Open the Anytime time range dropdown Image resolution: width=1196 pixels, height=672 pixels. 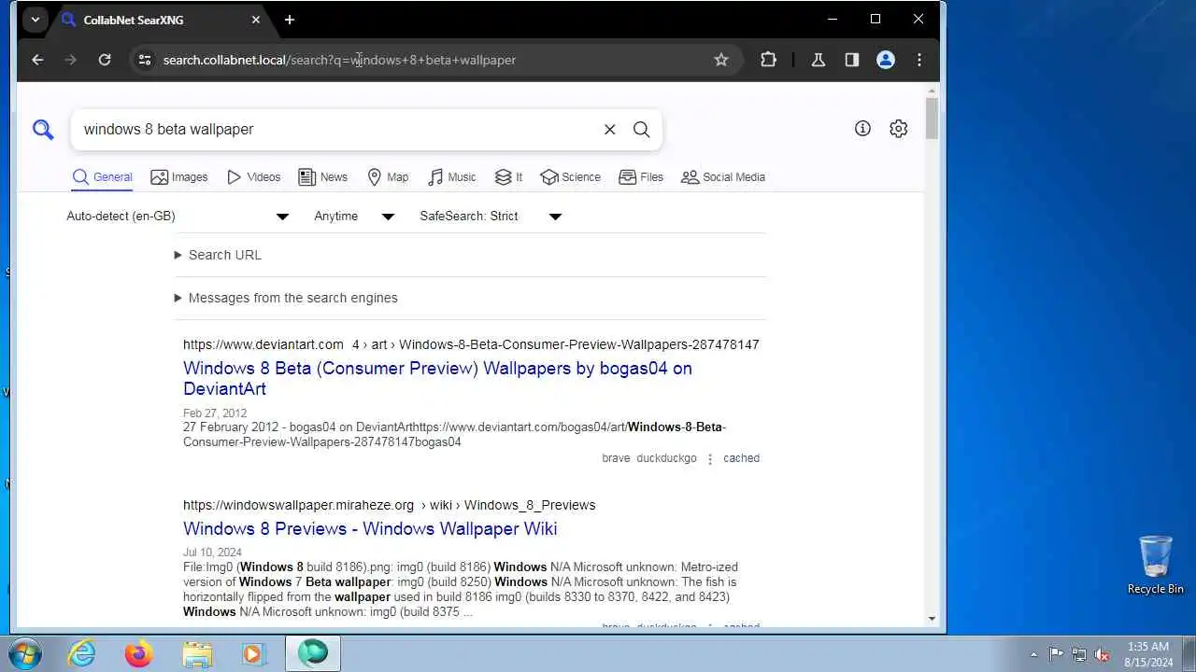[x=354, y=217]
